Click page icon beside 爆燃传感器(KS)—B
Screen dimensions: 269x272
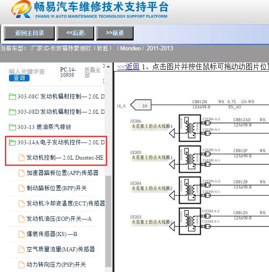(x=22, y=234)
